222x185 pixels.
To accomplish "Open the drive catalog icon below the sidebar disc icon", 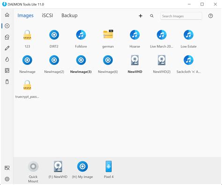I will click(7, 37).
